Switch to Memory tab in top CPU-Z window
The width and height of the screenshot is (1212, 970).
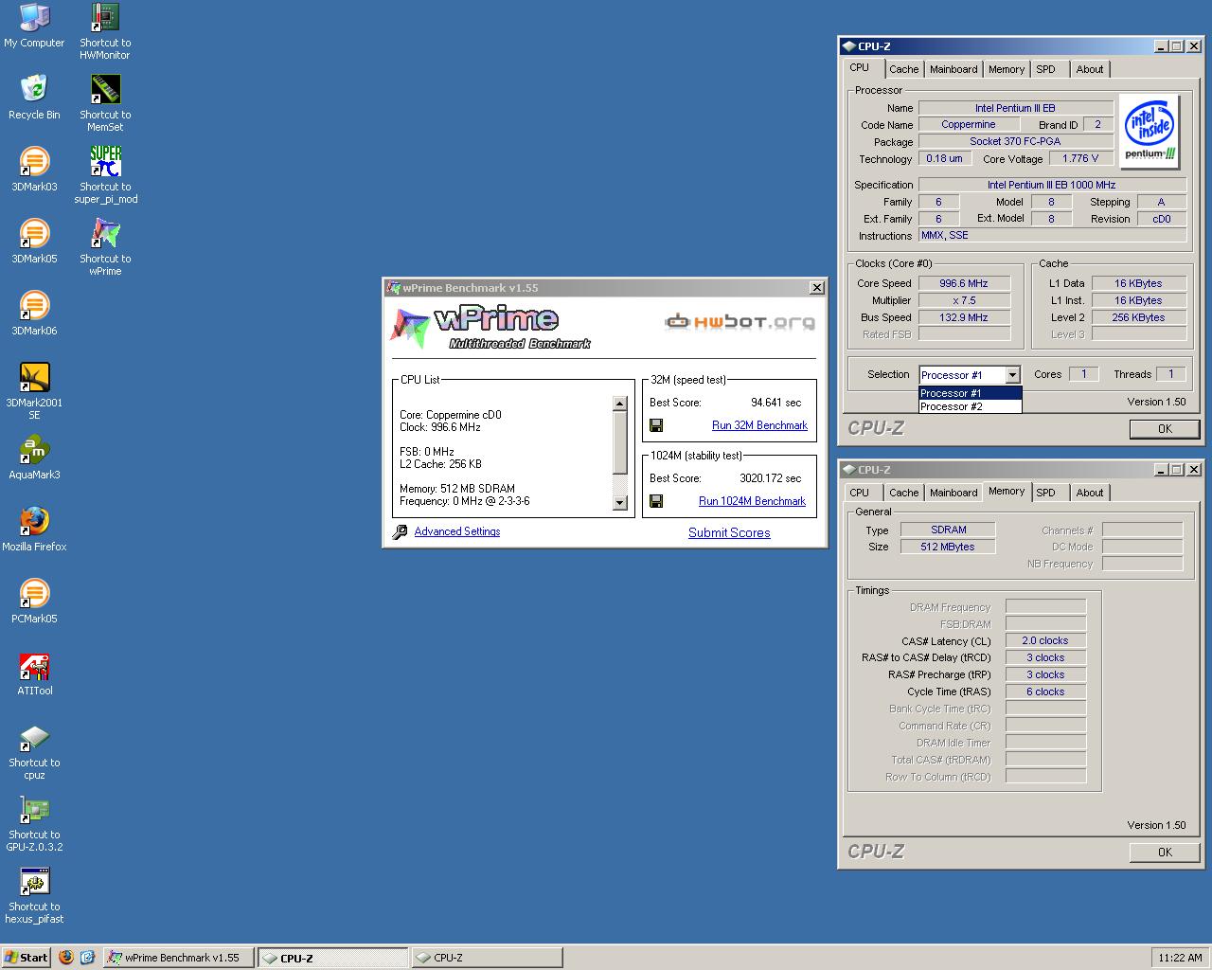point(1007,69)
